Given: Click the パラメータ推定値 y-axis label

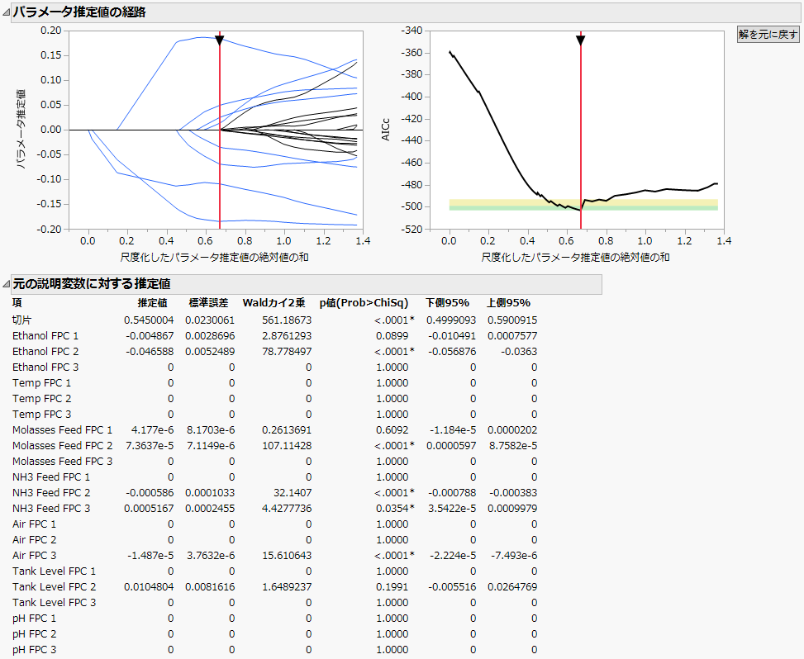Looking at the screenshot, I should (x=22, y=129).
